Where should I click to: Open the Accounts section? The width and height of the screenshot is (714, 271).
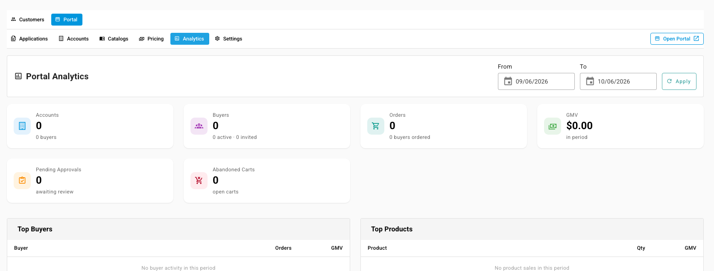point(73,39)
